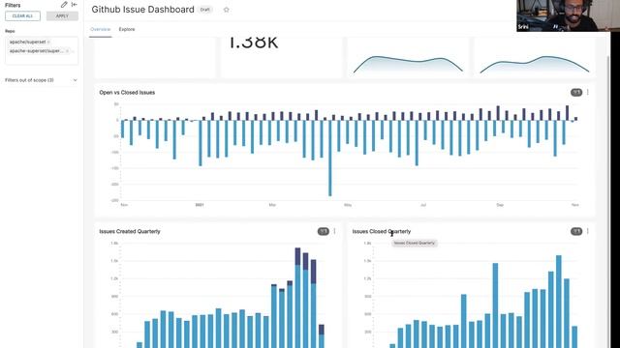Click filter badge on Open vs Closed Issues
Viewport: 620px width, 348px height.
tap(576, 93)
